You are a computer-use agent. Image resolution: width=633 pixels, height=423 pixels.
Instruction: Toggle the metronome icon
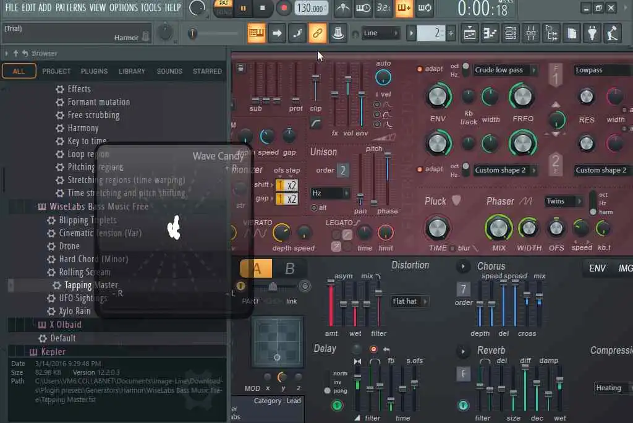343,9
